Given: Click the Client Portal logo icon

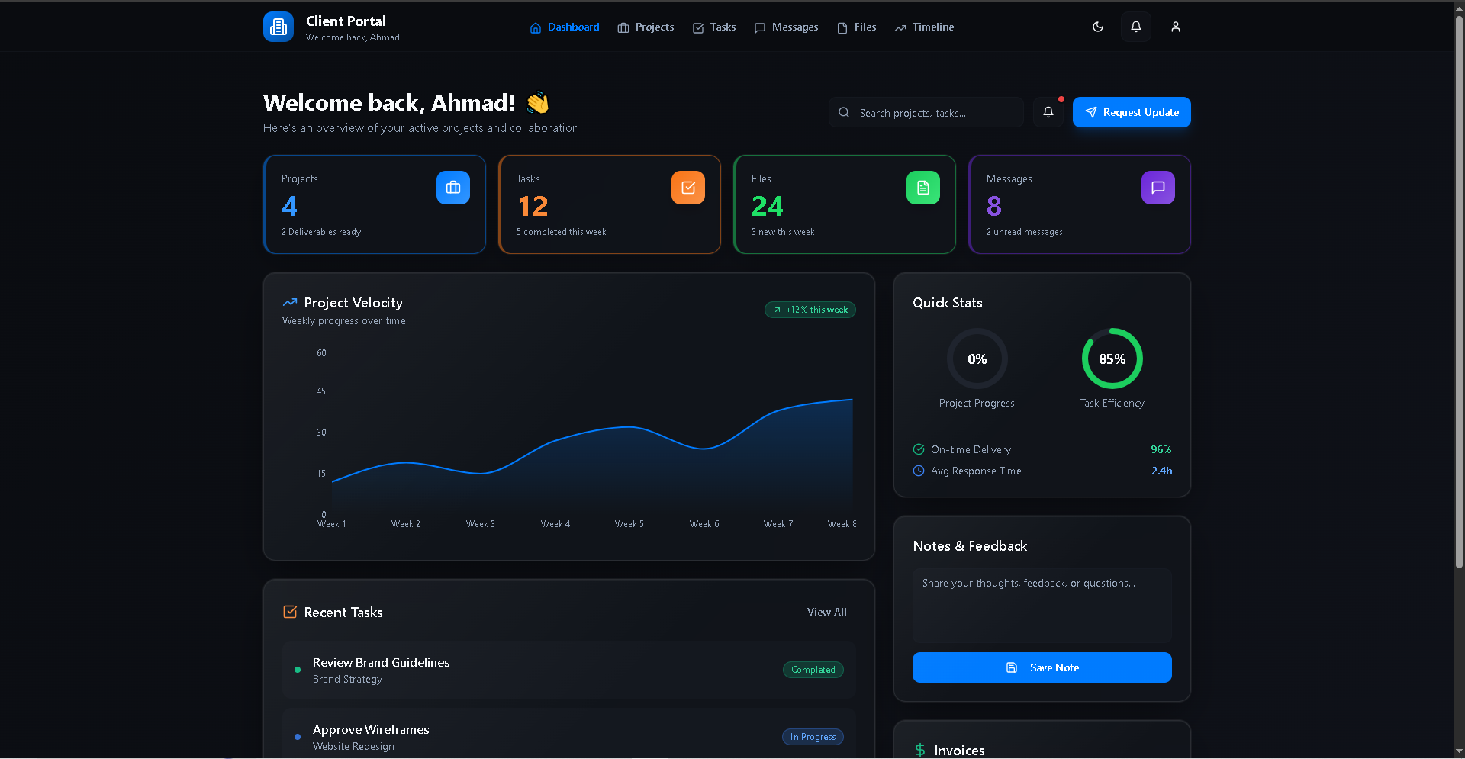Looking at the screenshot, I should (x=279, y=27).
